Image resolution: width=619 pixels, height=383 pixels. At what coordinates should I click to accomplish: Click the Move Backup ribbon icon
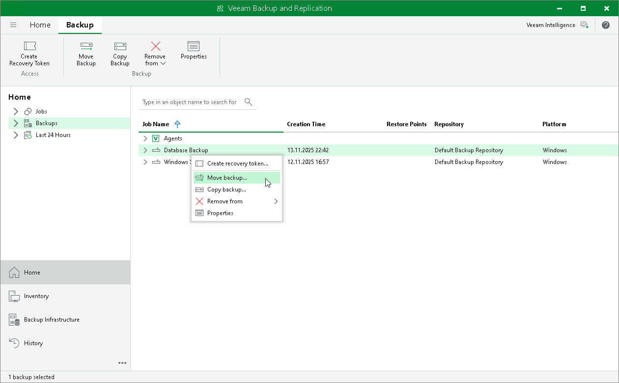[x=86, y=46]
